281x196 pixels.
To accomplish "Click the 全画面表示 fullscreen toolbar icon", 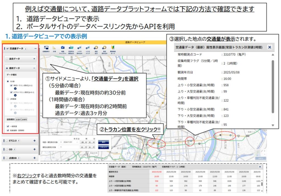I will [46, 48].
